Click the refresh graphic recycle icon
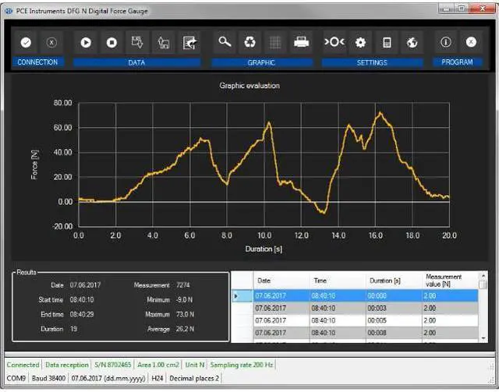This screenshot has width=499, height=392. pyautogui.click(x=250, y=42)
